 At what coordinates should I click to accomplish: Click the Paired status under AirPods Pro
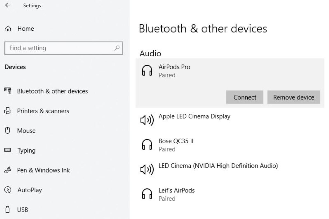point(167,75)
